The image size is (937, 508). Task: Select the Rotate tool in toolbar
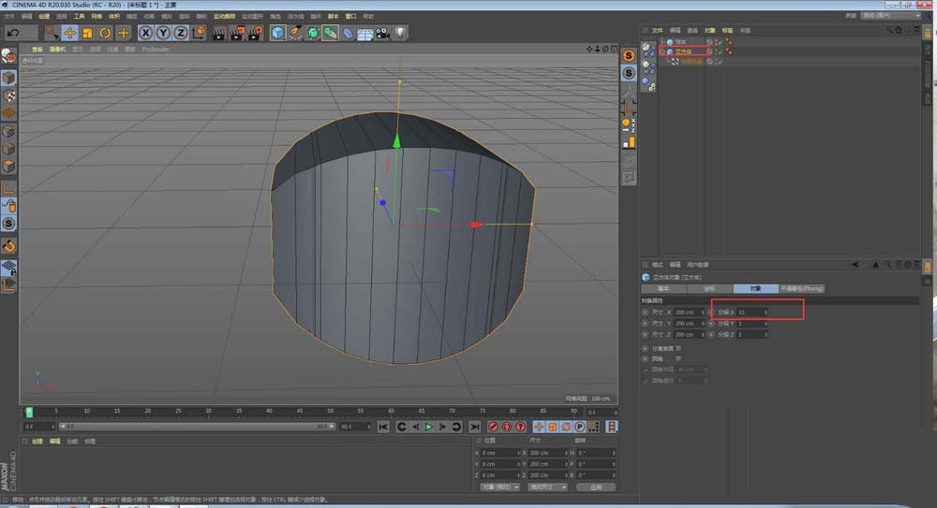tap(105, 33)
